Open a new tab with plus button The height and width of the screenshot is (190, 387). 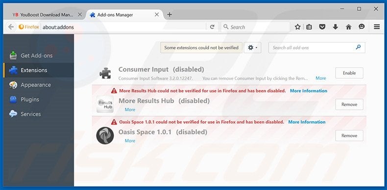coord(169,15)
